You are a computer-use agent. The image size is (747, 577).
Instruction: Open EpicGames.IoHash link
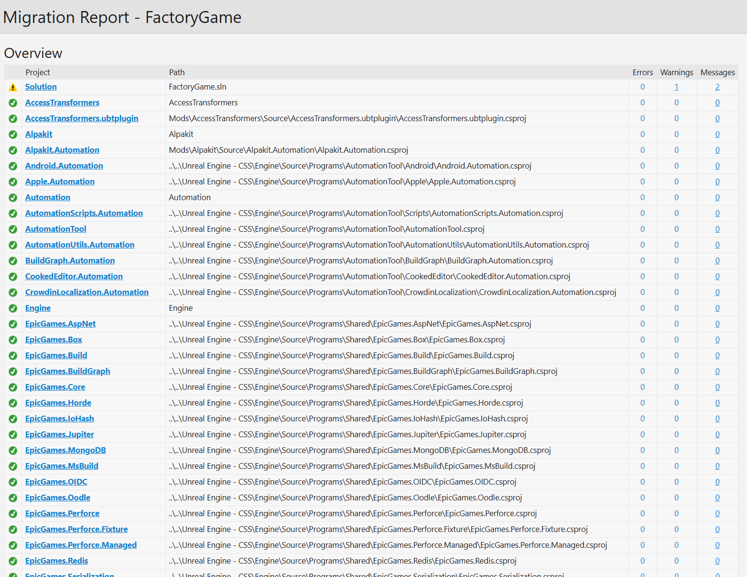pos(59,419)
